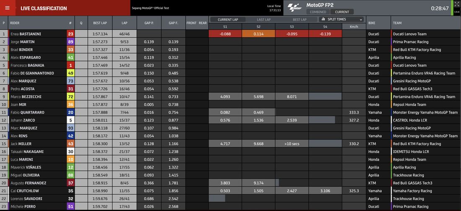
Task: Click Savadori's gap 0.686
Action: pyautogui.click(x=149, y=199)
